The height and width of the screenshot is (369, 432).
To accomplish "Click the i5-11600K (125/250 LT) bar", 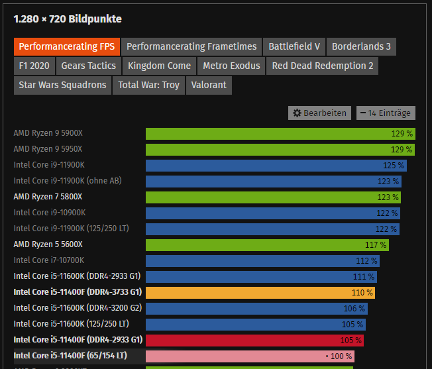I will coord(256,325).
